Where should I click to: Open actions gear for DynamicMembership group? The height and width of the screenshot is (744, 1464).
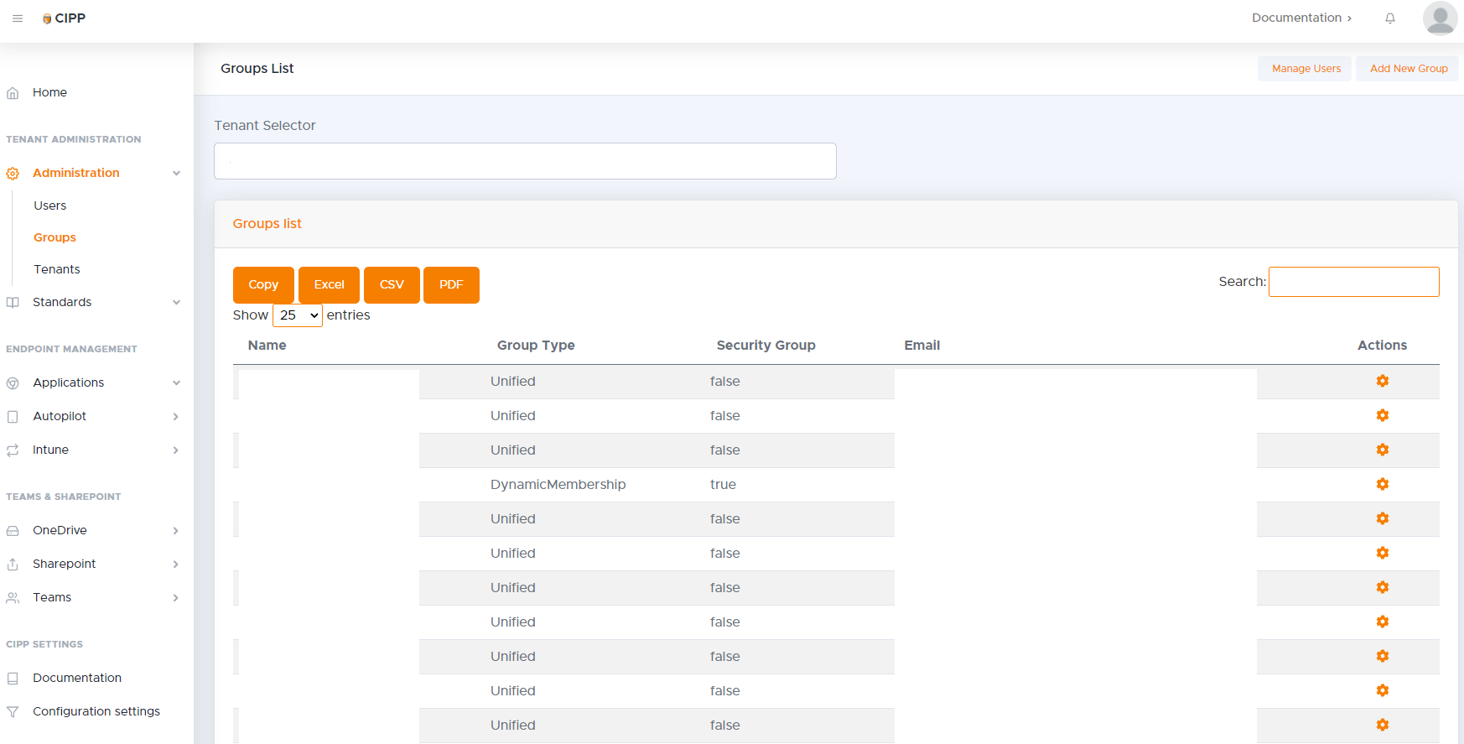coord(1382,484)
